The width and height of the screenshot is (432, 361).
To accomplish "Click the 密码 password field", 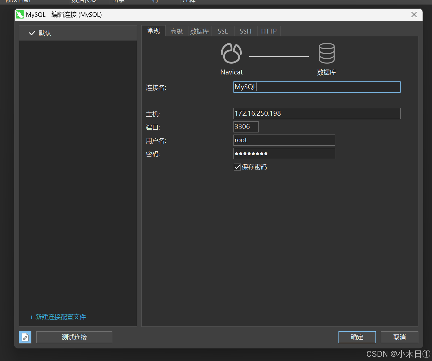I will (x=284, y=153).
